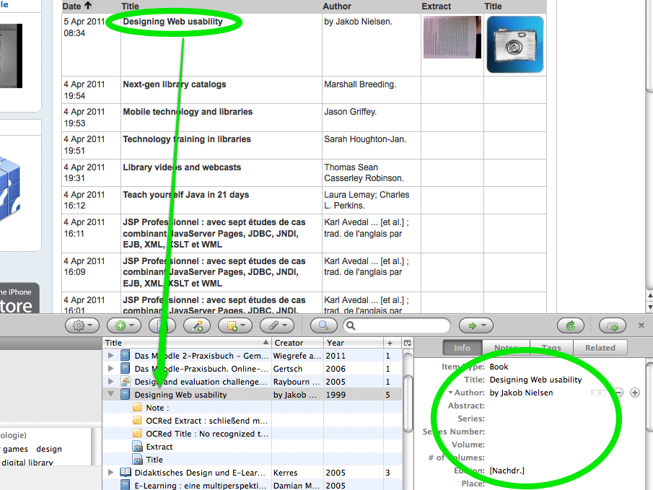Click the Zotero search input field
Image resolution: width=653 pixels, height=490 pixels.
[x=397, y=325]
